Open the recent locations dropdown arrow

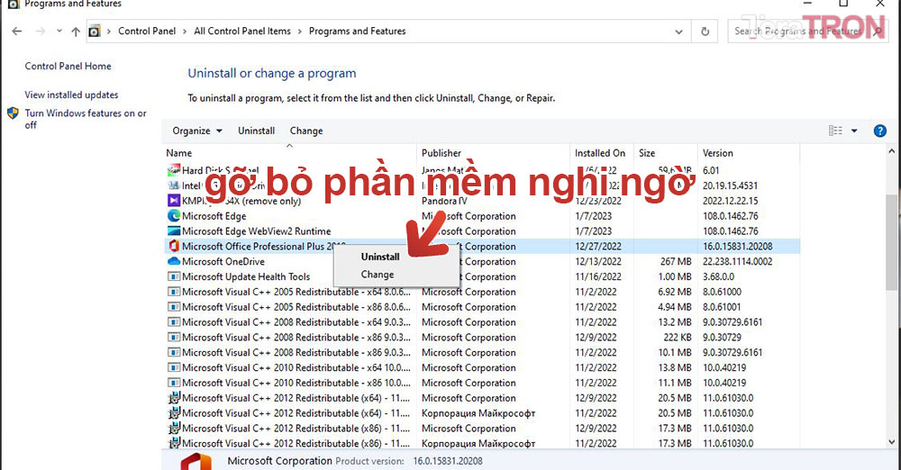click(59, 31)
